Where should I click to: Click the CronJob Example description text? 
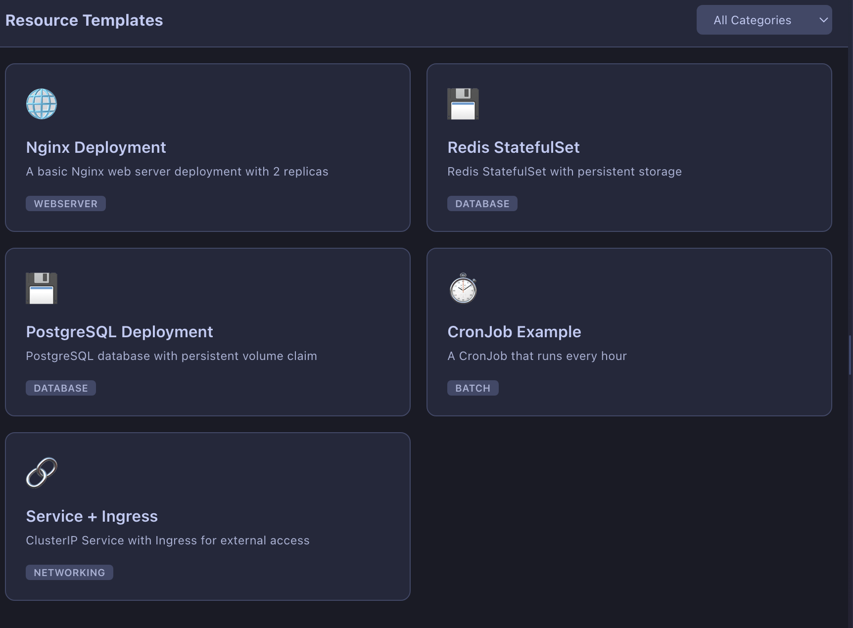point(537,356)
